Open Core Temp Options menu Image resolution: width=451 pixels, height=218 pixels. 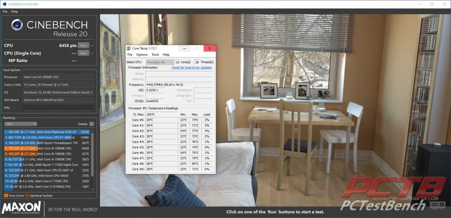click(142, 54)
